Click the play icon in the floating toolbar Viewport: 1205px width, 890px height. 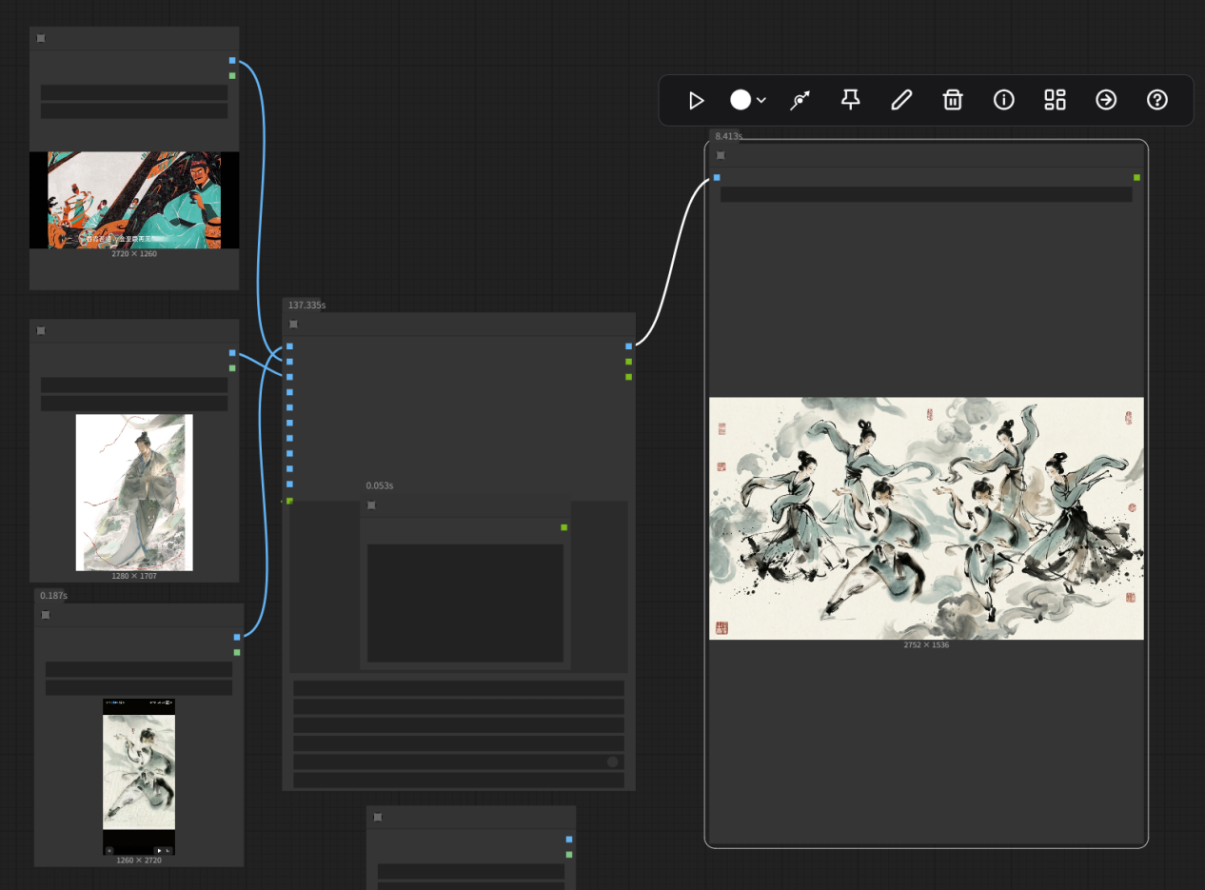tap(696, 100)
